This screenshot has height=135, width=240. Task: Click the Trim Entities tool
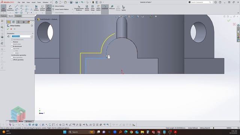click(x=36, y=8)
